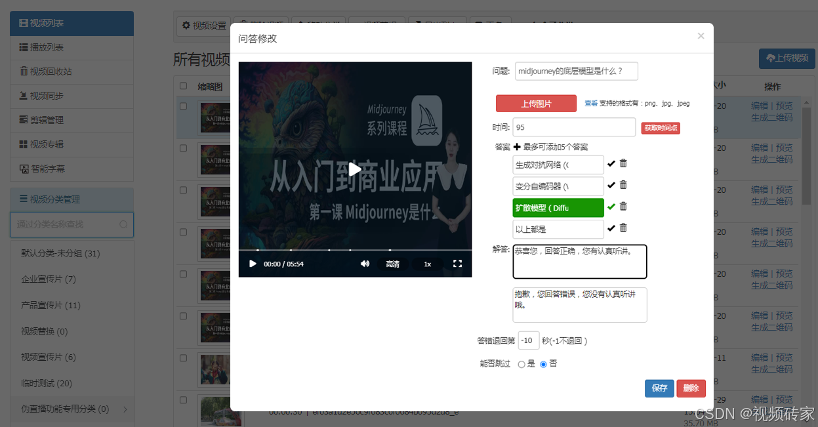The height and width of the screenshot is (427, 818).
Task: Click the green checkmark beside 扩散模型 answer
Action: pyautogui.click(x=611, y=207)
